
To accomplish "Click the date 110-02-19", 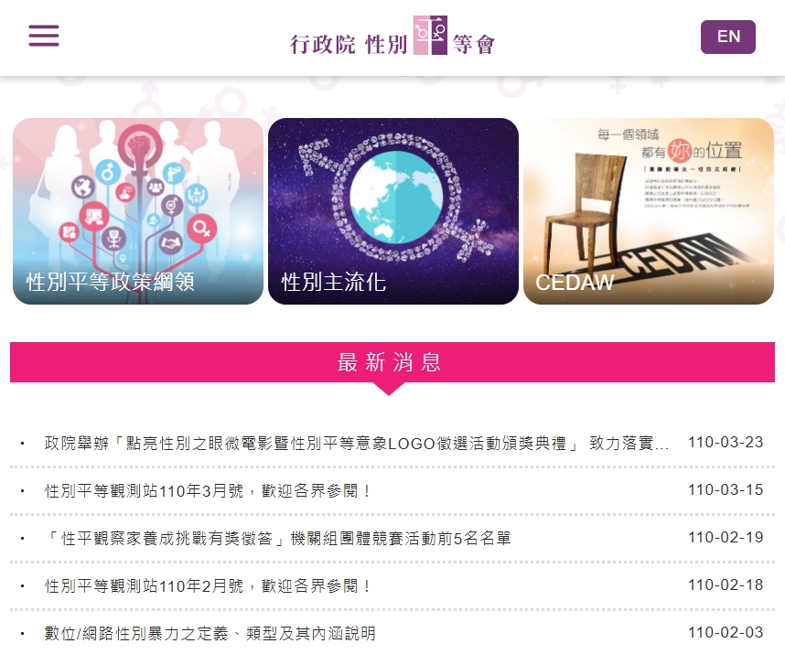I will pyautogui.click(x=726, y=538).
